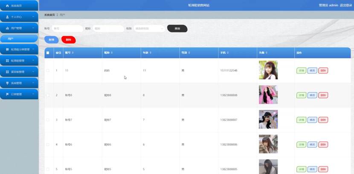Expand the 系统管理 sidebar menu
This screenshot has width=354, height=174.
pyautogui.click(x=19, y=83)
